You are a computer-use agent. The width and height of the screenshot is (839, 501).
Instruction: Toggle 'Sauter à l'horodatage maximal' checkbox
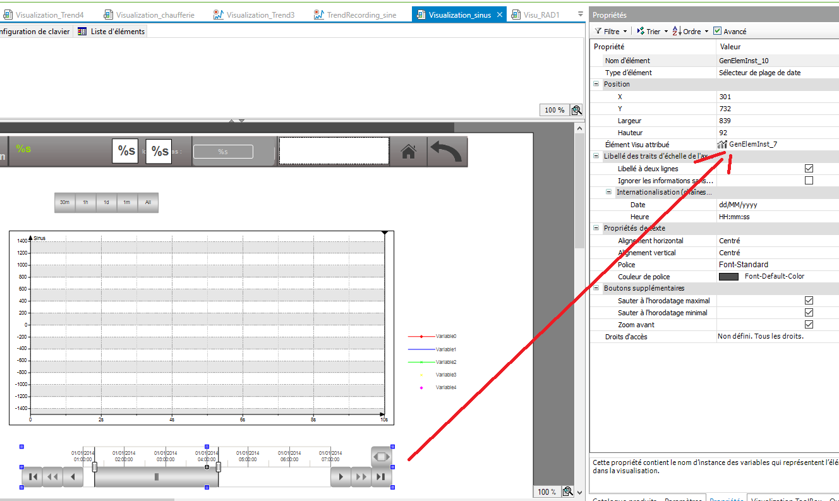pyautogui.click(x=809, y=301)
